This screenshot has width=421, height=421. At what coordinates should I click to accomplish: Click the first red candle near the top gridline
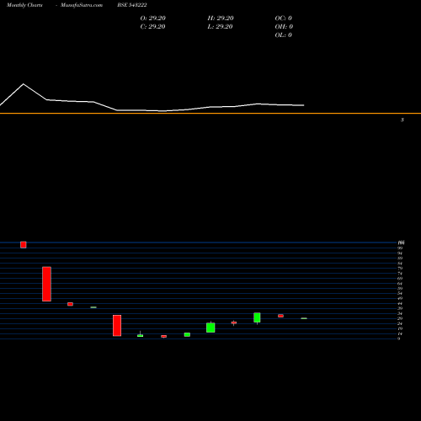click(x=24, y=245)
